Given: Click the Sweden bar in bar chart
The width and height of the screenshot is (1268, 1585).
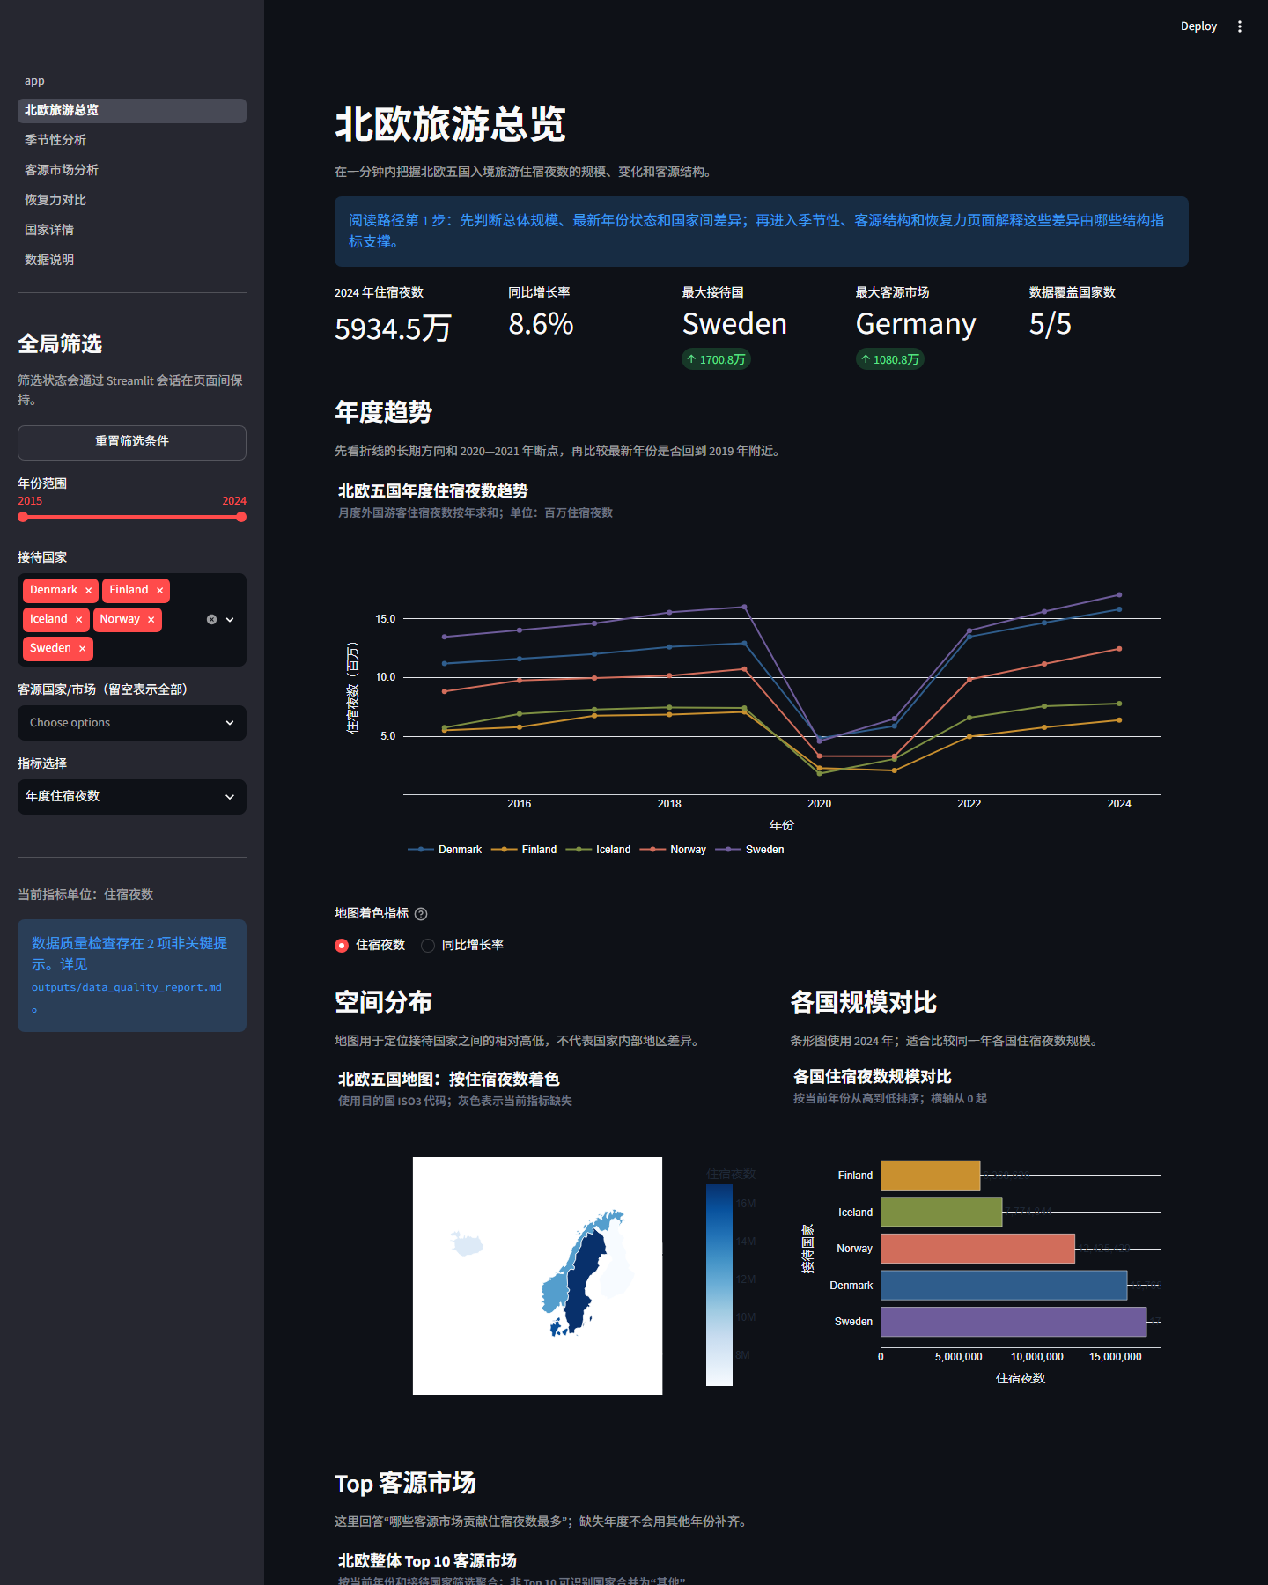Looking at the screenshot, I should coord(1014,1322).
